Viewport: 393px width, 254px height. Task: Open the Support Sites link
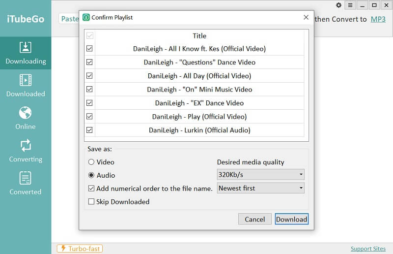click(368, 249)
